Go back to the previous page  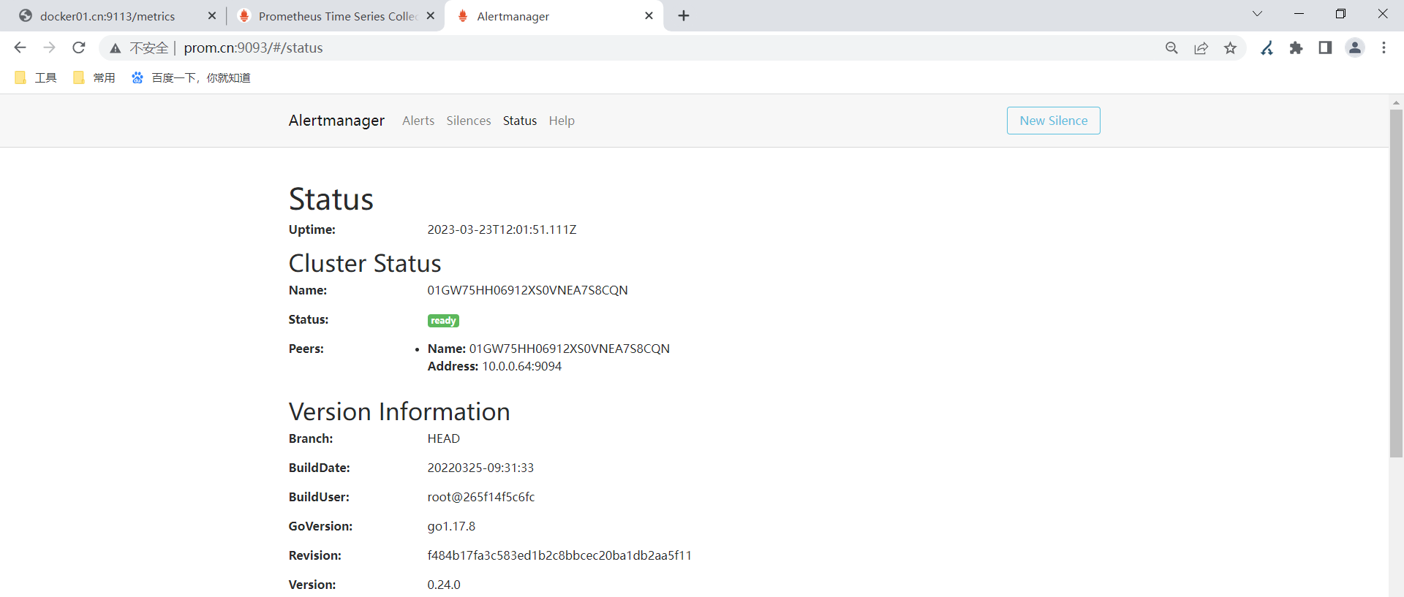[20, 47]
